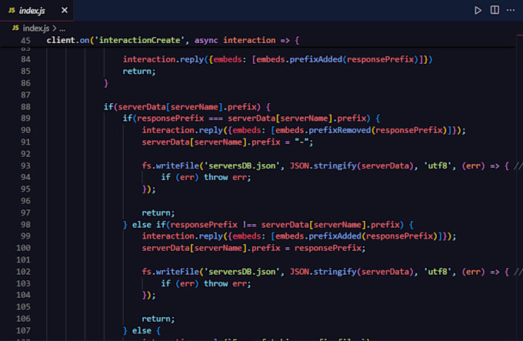Click 'serversDB.json' string on line 102
Image resolution: width=523 pixels, height=341 pixels.
point(242,272)
